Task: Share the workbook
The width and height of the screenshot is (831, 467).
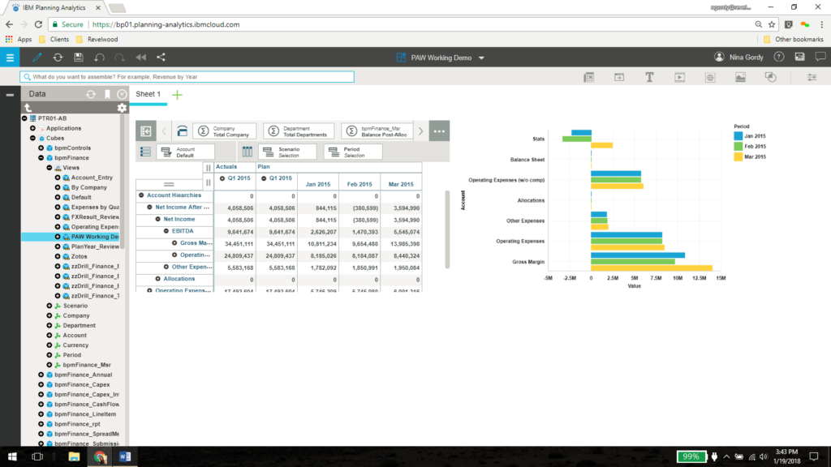Action: pos(161,58)
